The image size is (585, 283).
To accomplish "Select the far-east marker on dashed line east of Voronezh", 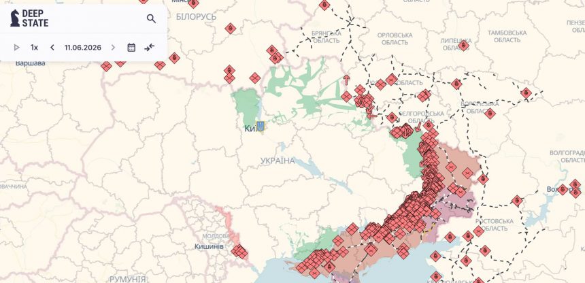I will point(526,93).
